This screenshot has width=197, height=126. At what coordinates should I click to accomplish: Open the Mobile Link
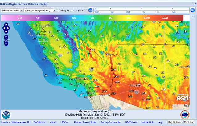pos(147,122)
